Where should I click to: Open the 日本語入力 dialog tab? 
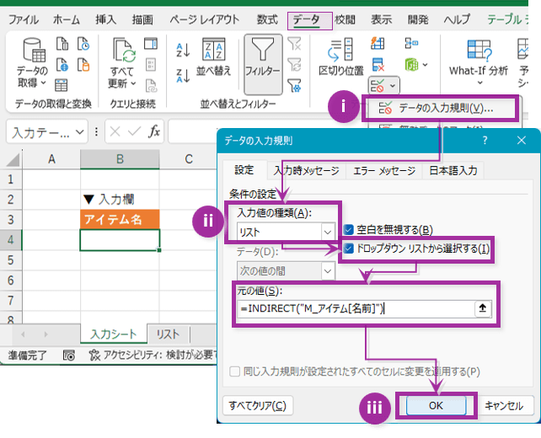tap(453, 171)
